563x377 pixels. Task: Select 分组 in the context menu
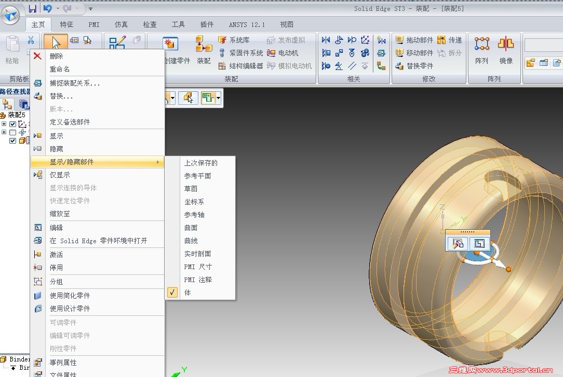coord(98,282)
